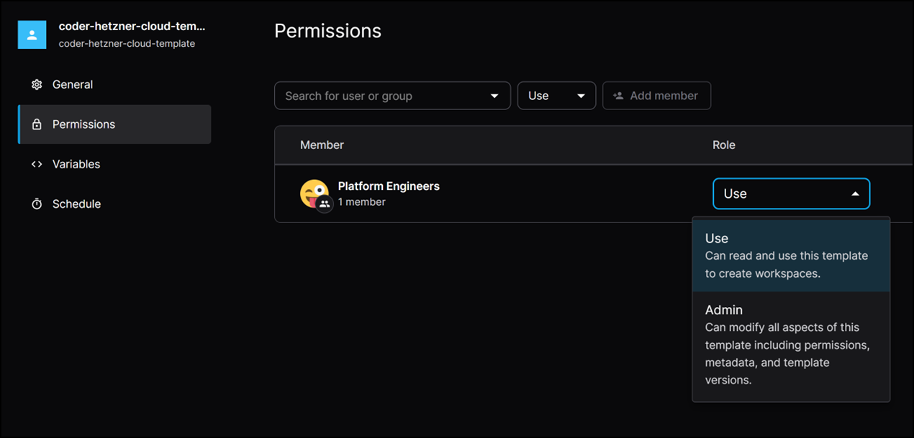Image resolution: width=914 pixels, height=438 pixels.
Task: Open the search user or group dropdown
Action: click(494, 95)
